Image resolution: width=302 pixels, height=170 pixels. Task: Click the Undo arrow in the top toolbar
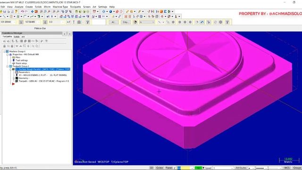point(22,11)
